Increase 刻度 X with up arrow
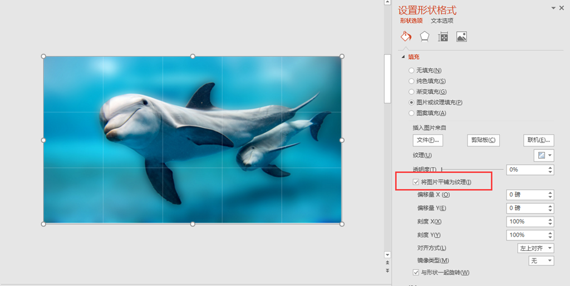Image resolution: width=570 pixels, height=286 pixels. [x=551, y=219]
